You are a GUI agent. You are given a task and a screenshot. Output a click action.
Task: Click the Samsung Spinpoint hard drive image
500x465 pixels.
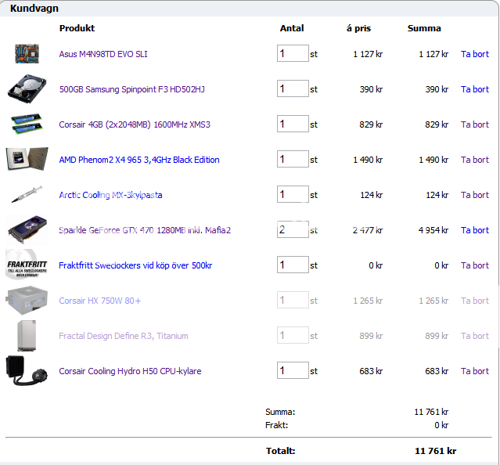point(26,88)
